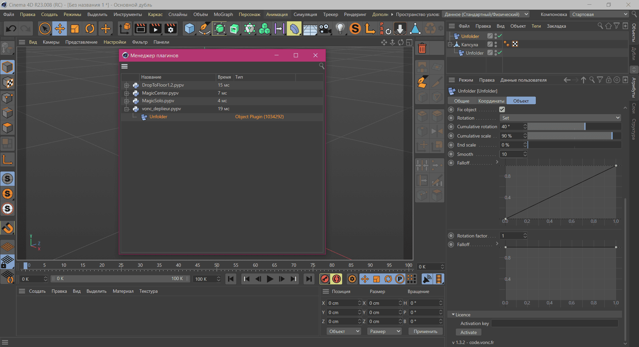Viewport: 639px width, 347px height.
Task: Expand DropToFloor1.2.pypv plugin row
Action: tap(126, 85)
